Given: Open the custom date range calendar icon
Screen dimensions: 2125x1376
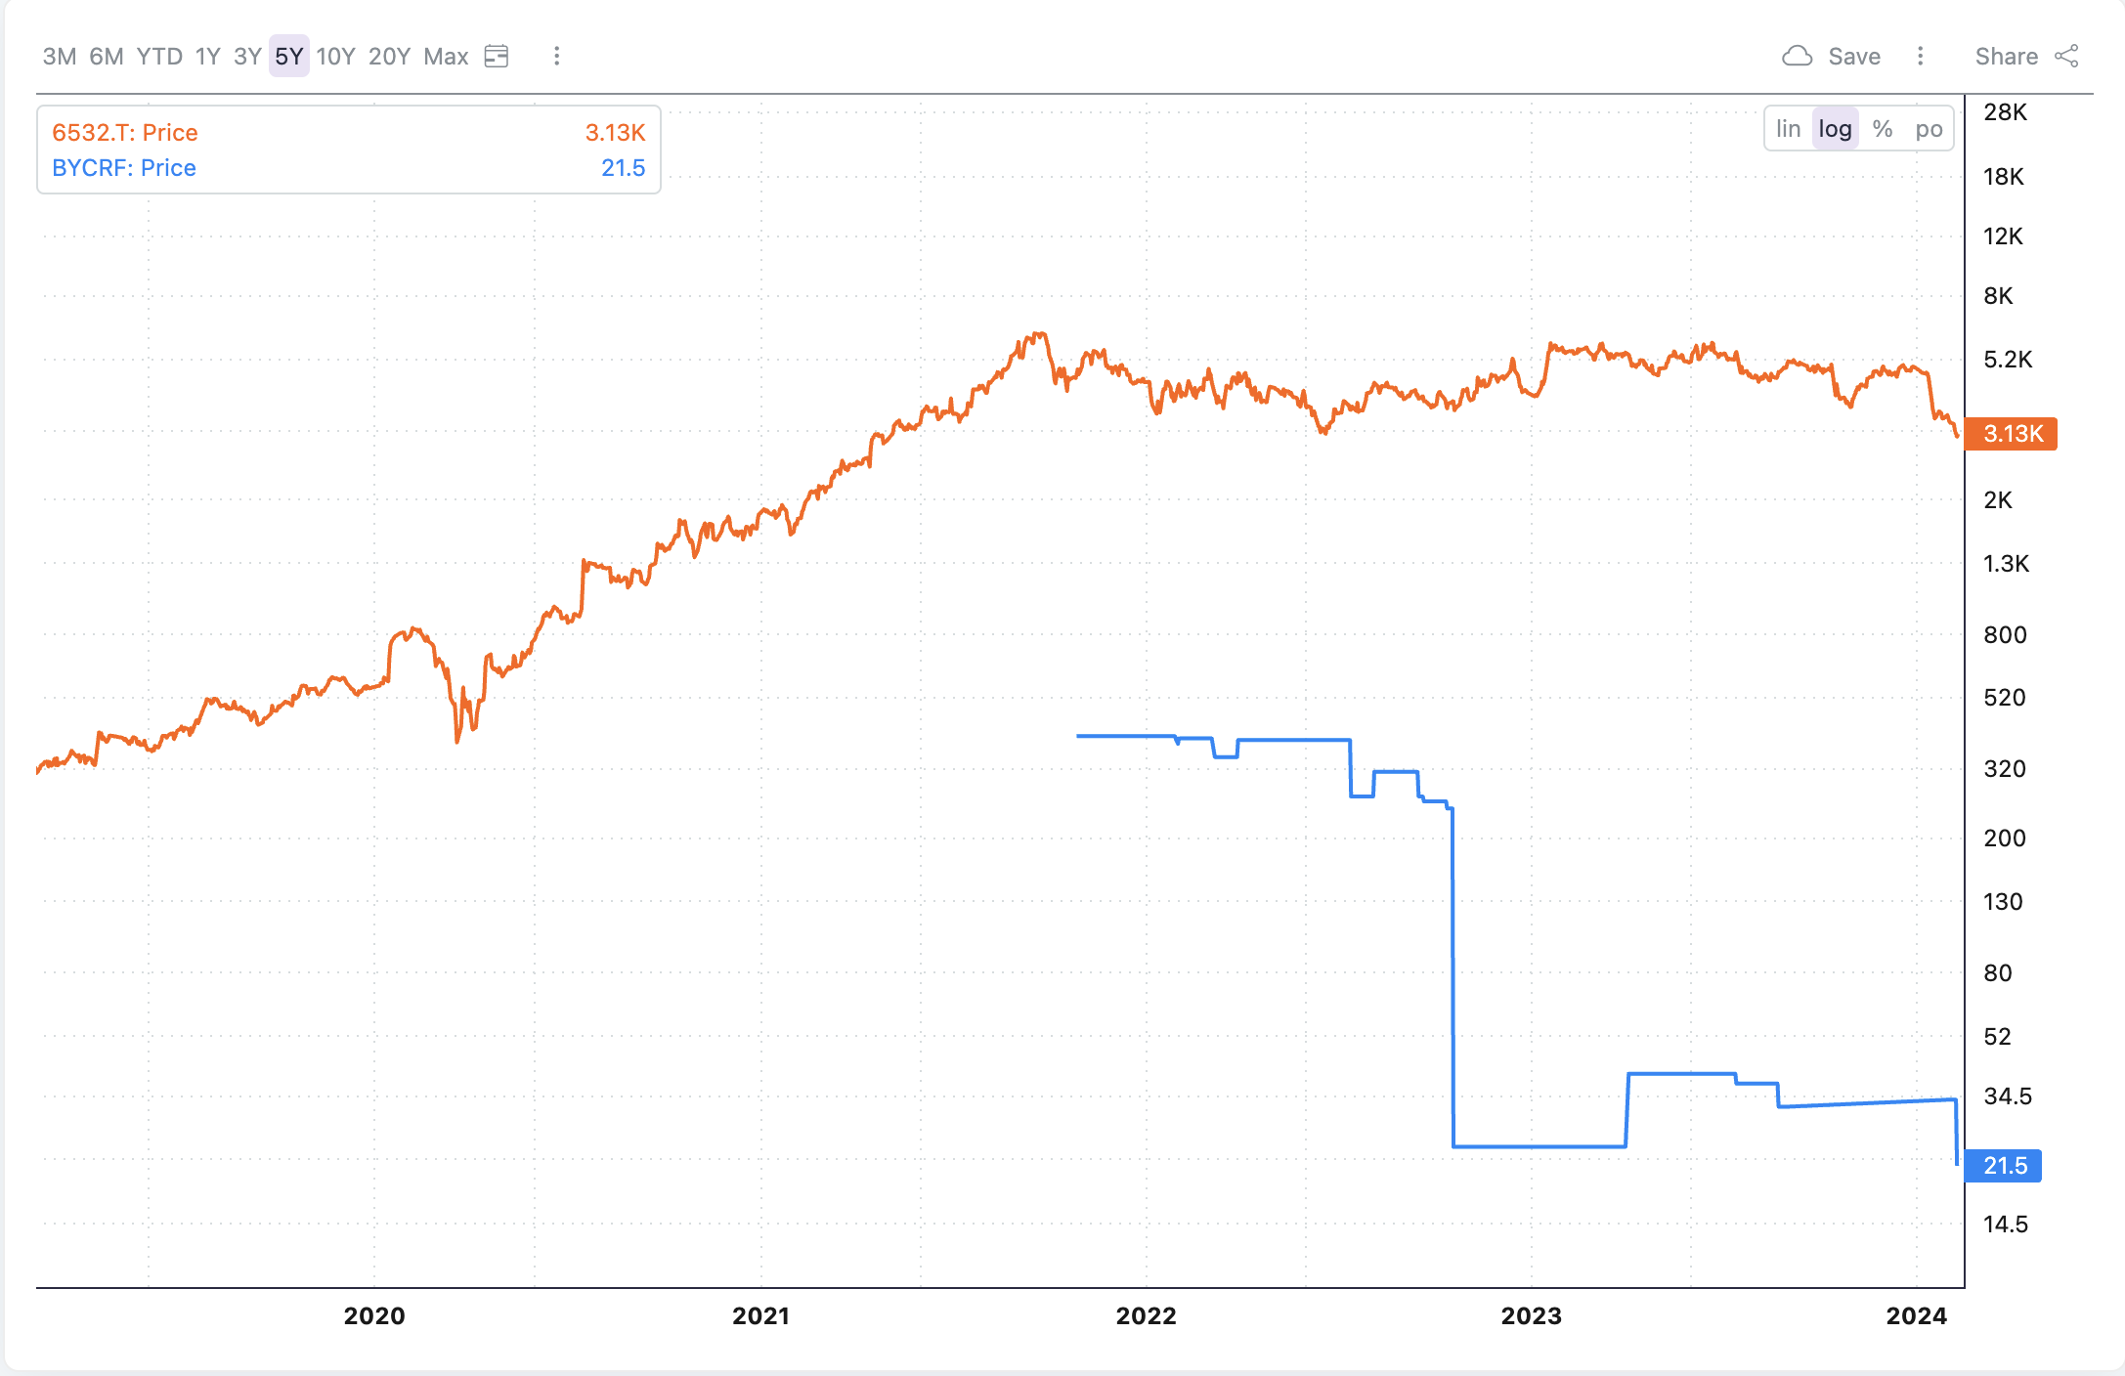Looking at the screenshot, I should [x=497, y=57].
